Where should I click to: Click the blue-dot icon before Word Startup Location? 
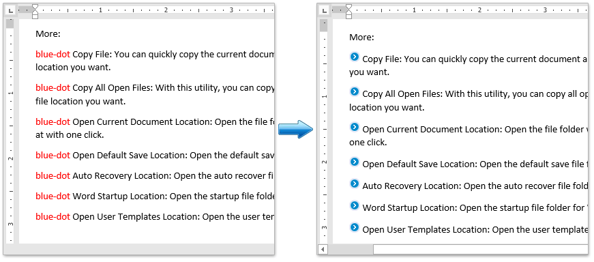(354, 205)
